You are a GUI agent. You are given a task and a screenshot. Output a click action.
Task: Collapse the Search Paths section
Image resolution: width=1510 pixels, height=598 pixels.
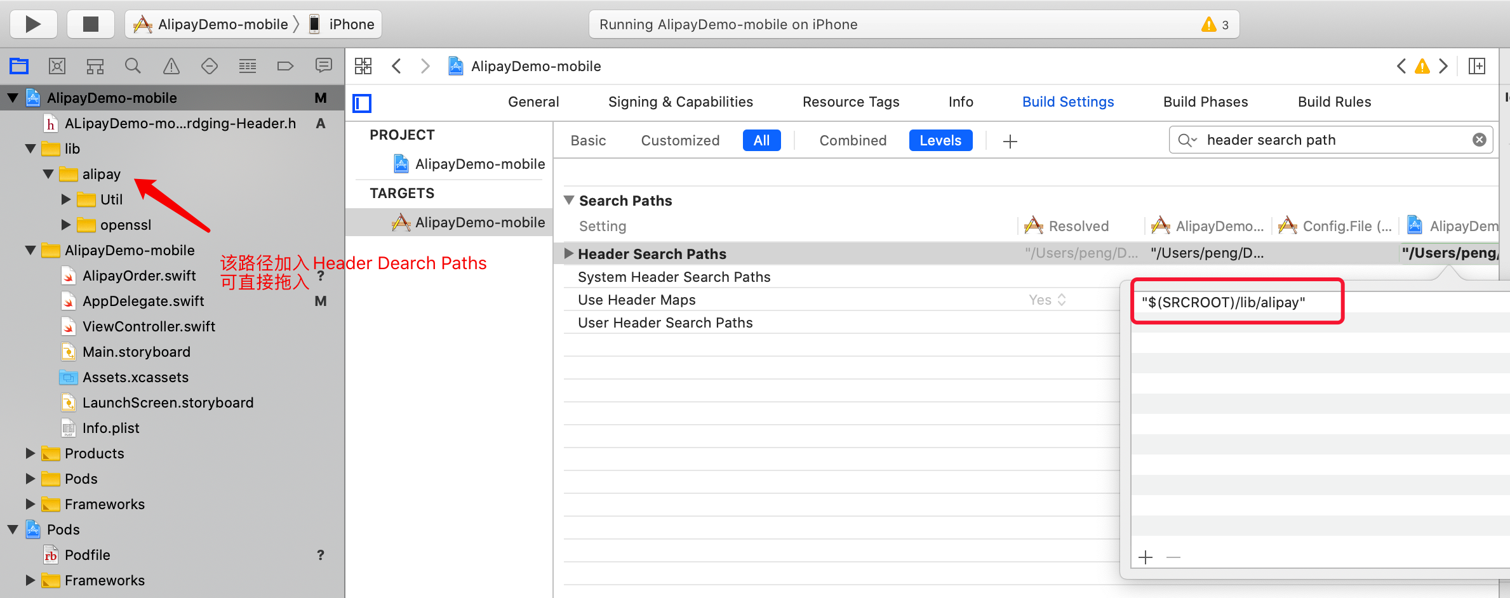coord(570,200)
